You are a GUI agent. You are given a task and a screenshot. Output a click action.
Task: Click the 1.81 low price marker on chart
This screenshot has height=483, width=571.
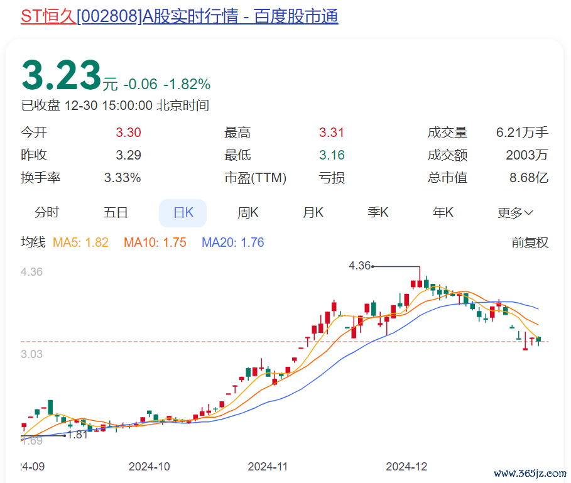coord(77,435)
